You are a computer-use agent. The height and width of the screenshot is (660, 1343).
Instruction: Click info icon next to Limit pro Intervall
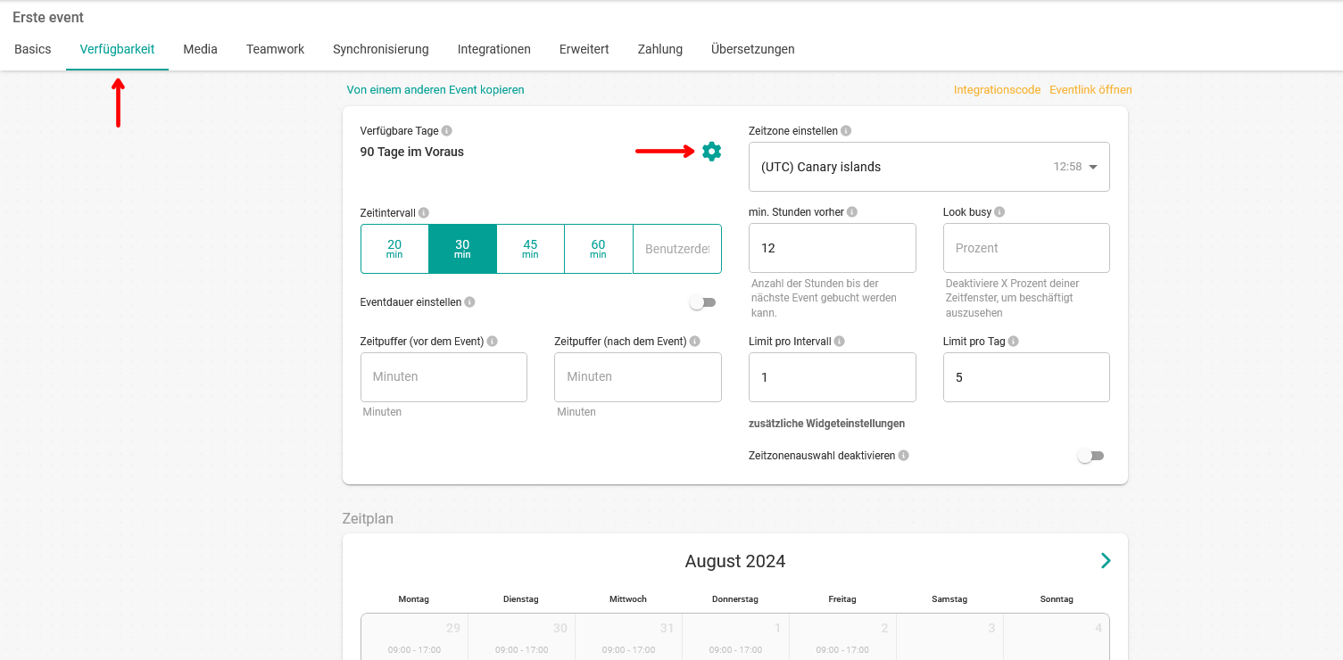(x=839, y=342)
